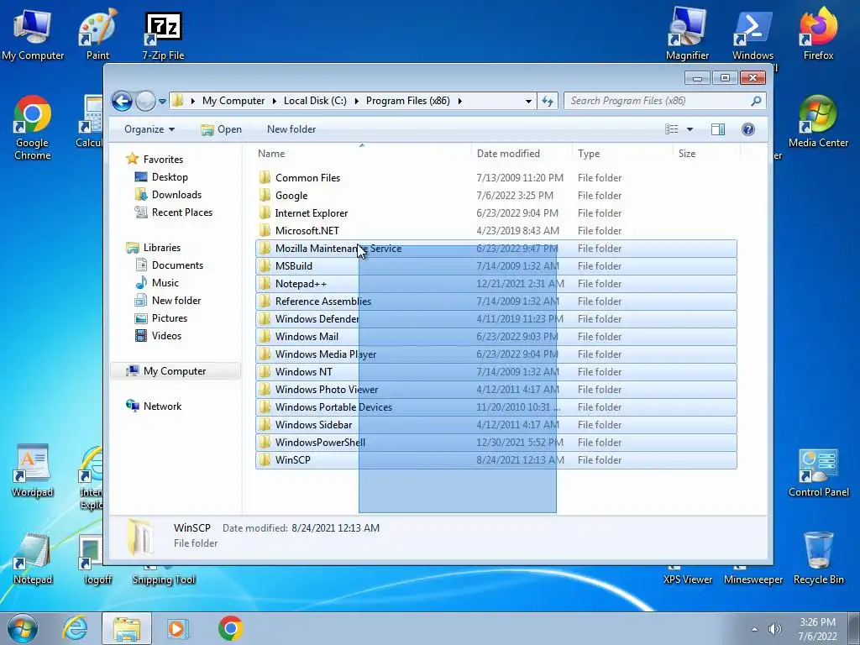Select the Google folder row
Screen dimensions: 860x645
pyautogui.click(x=496, y=195)
